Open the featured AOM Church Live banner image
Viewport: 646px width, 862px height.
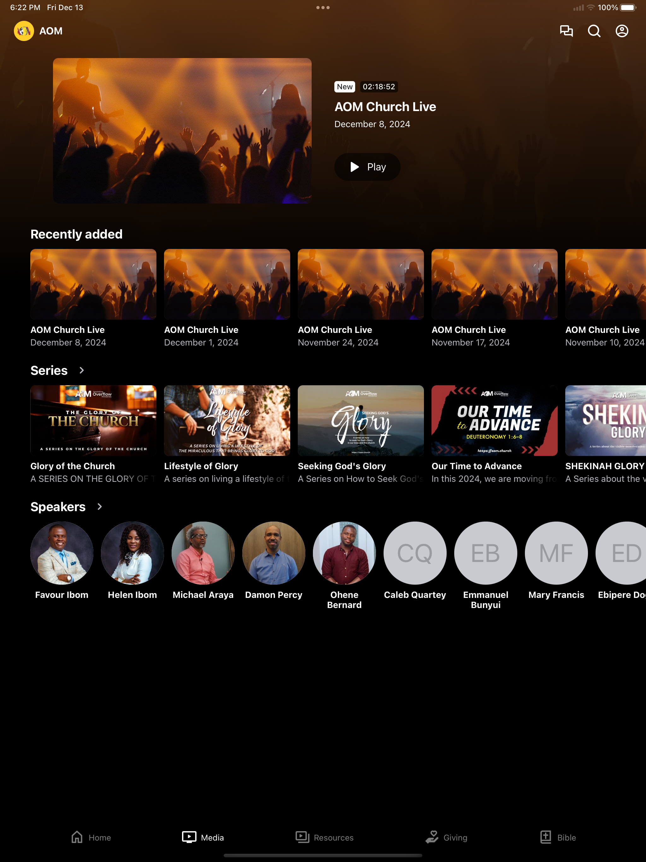(182, 131)
